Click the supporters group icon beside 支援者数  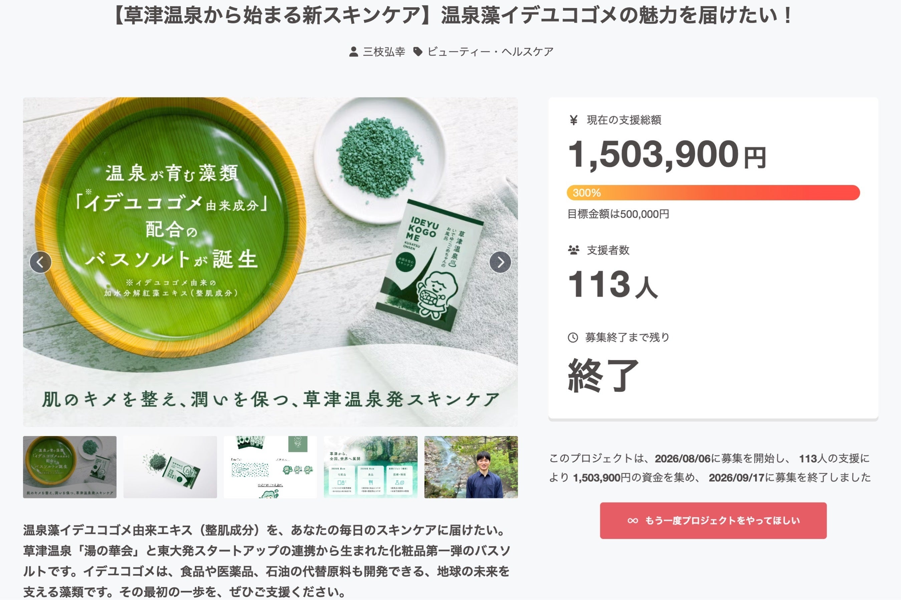(573, 250)
